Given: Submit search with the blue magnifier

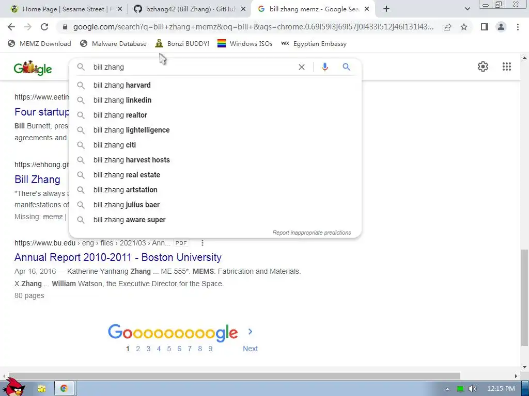Looking at the screenshot, I should pyautogui.click(x=346, y=67).
